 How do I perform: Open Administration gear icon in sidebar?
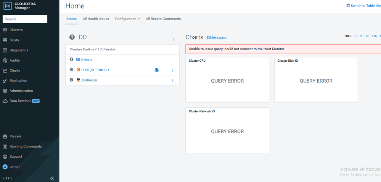[5, 91]
